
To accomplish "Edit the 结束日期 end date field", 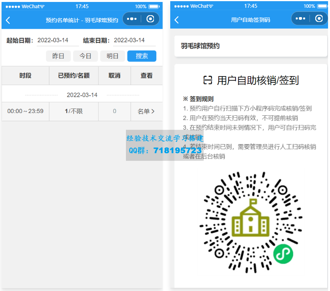I will pyautogui.click(x=134, y=40).
